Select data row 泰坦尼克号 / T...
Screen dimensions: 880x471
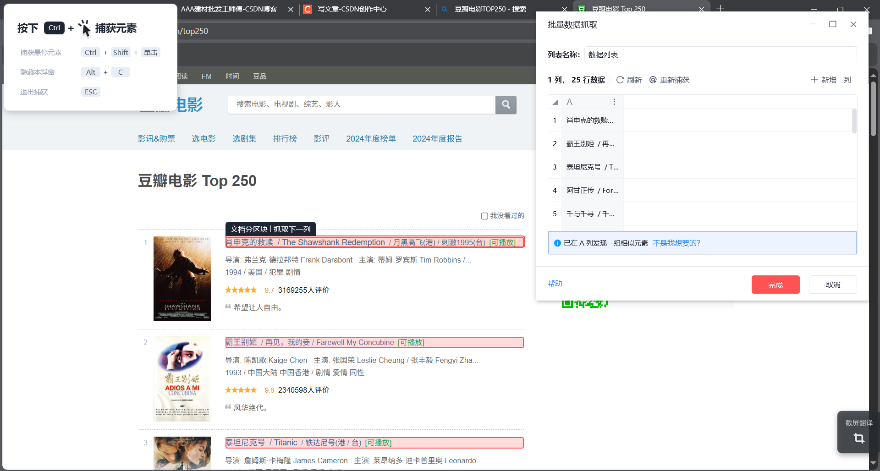pos(702,167)
